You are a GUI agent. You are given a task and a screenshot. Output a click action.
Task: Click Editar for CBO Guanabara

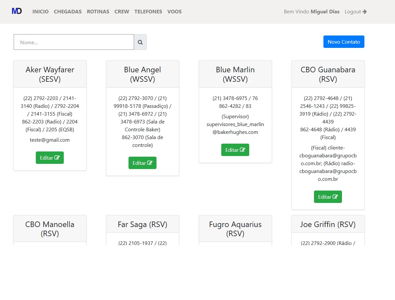pyautogui.click(x=328, y=197)
